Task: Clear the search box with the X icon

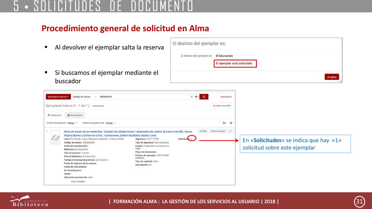Action: pos(191,97)
